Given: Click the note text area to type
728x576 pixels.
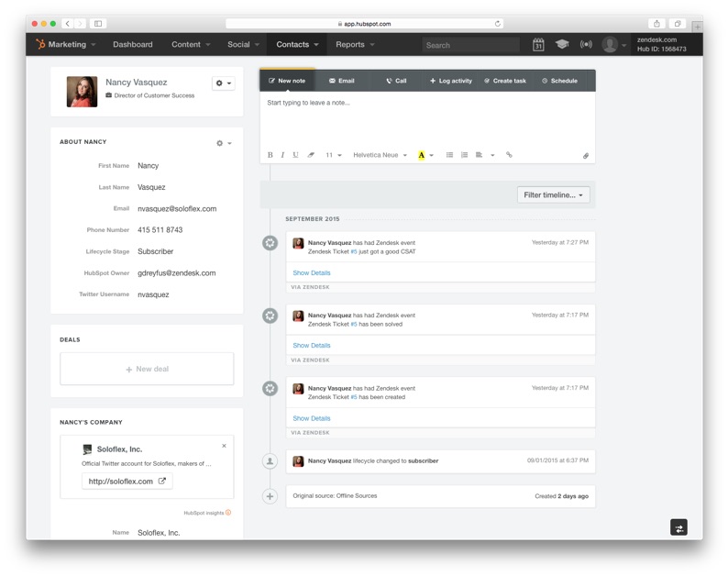Looking at the screenshot, I should pos(427,118).
